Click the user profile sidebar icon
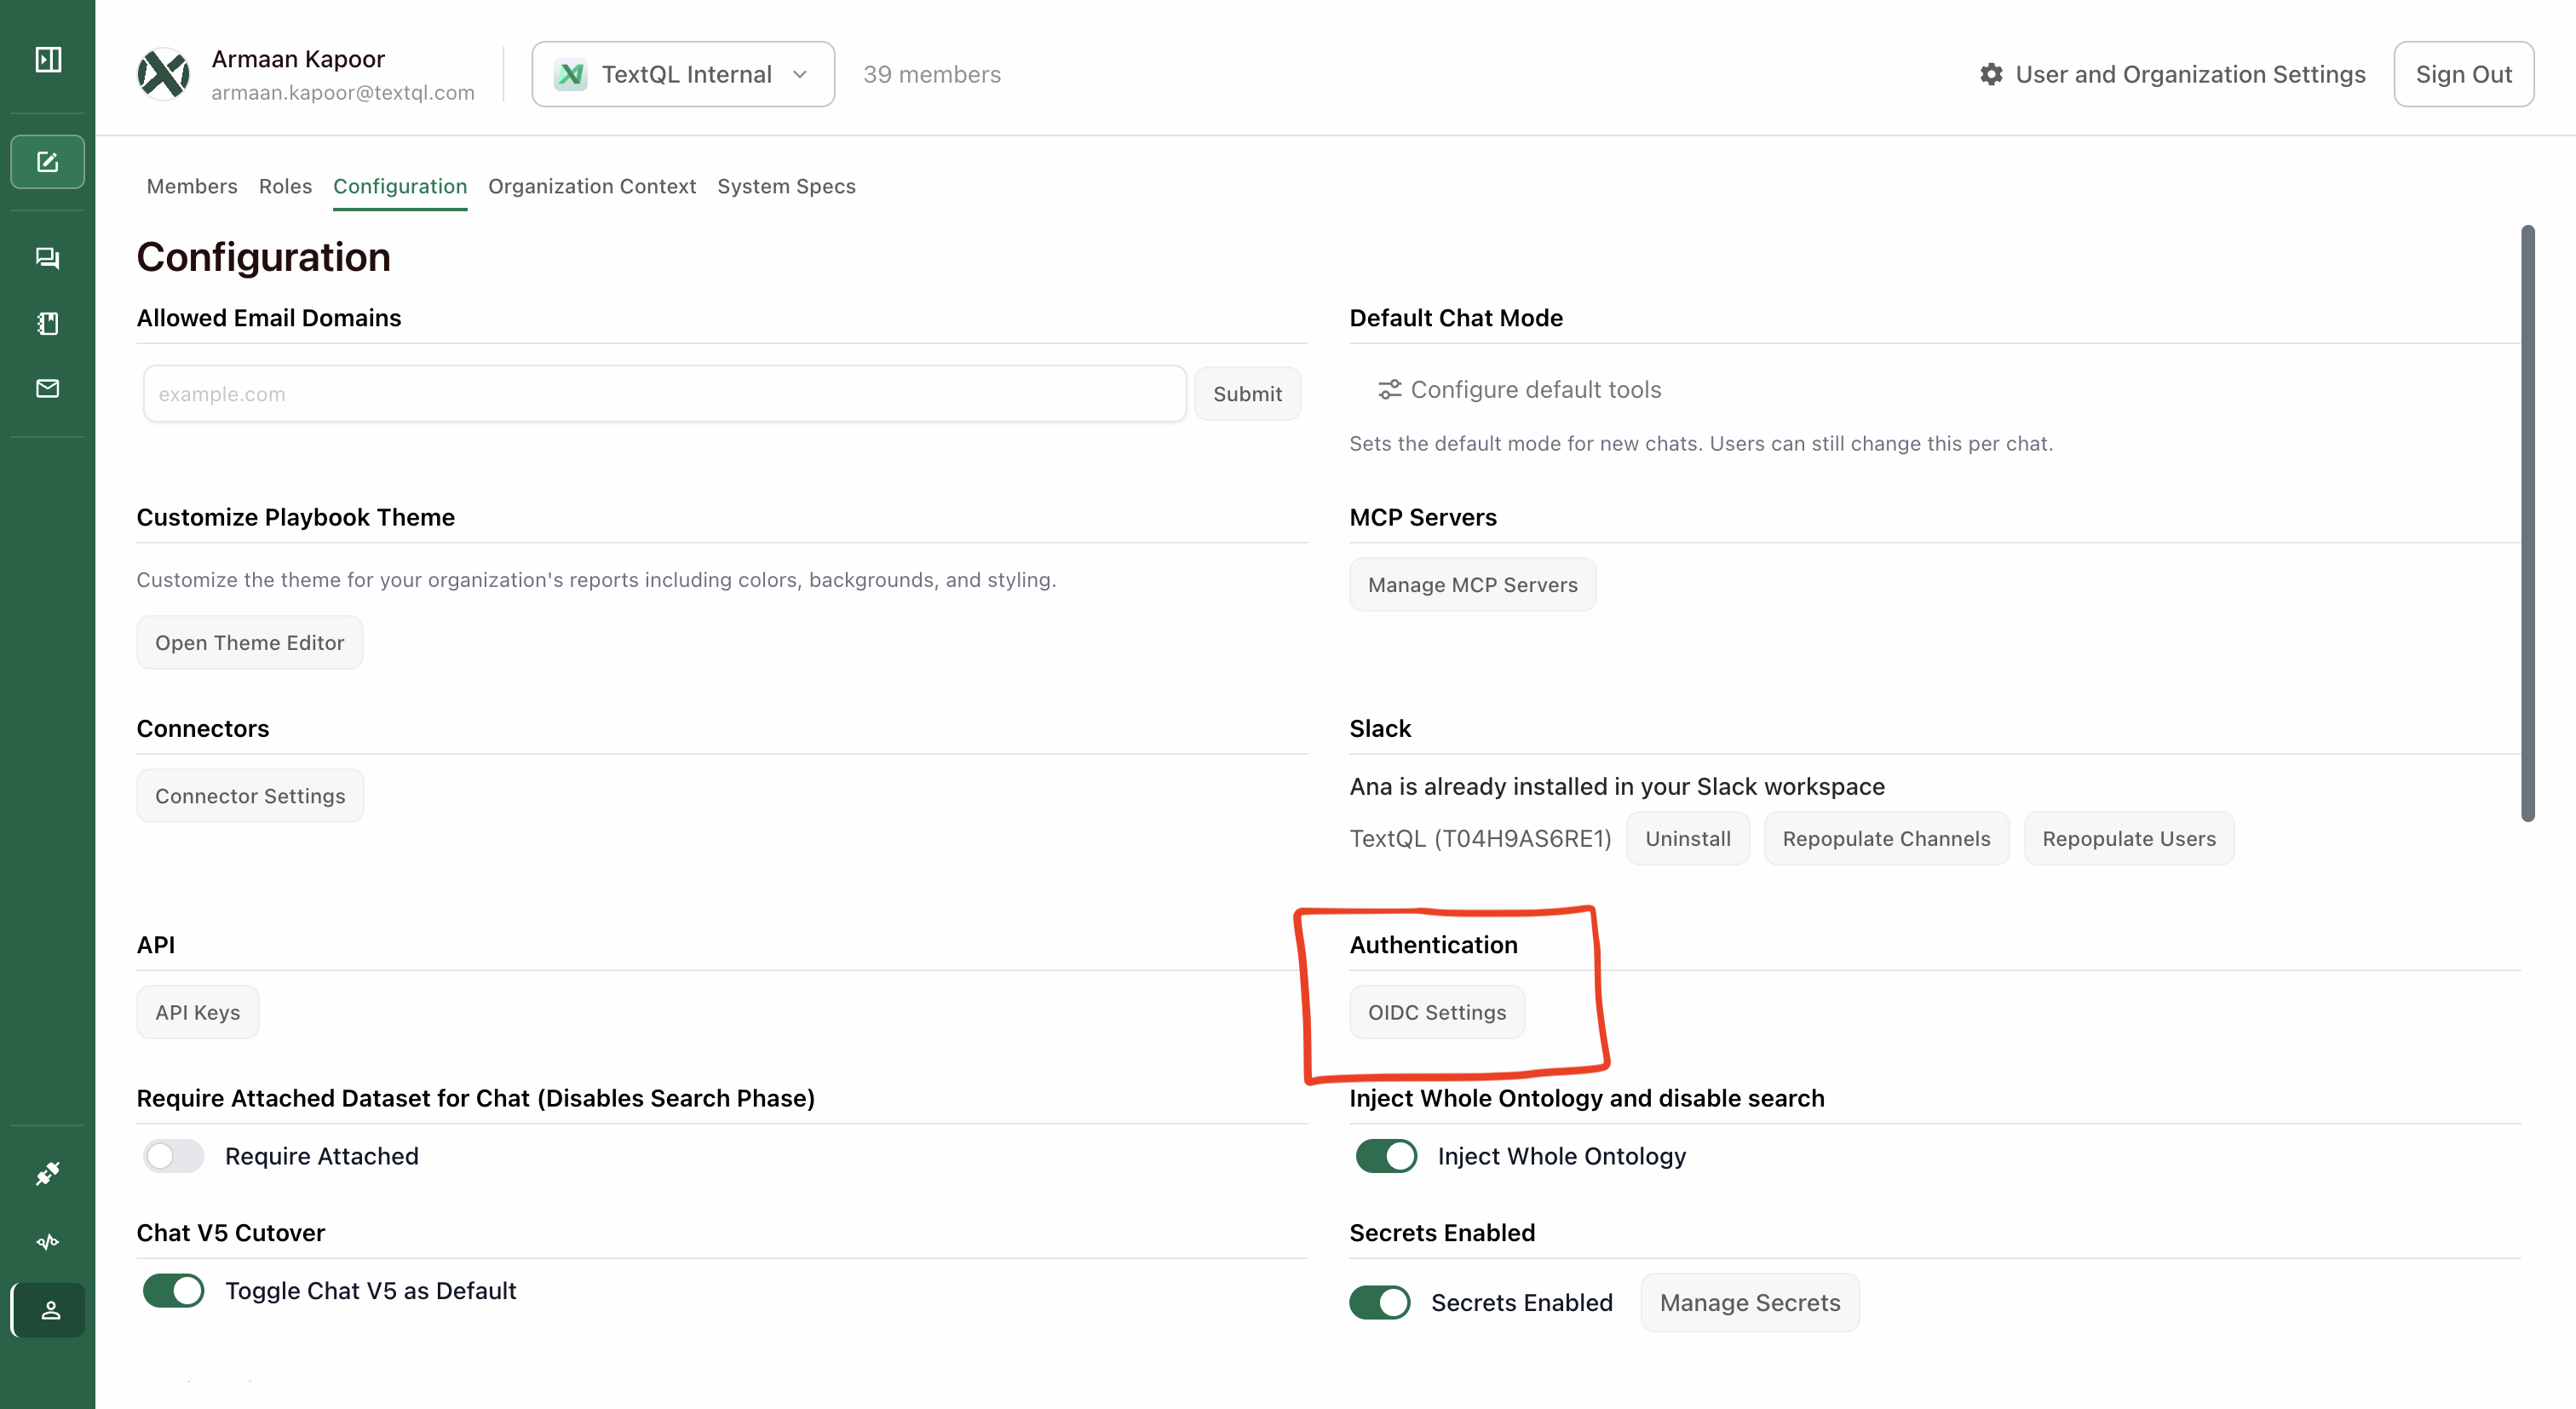The height and width of the screenshot is (1409, 2576). [50, 1310]
